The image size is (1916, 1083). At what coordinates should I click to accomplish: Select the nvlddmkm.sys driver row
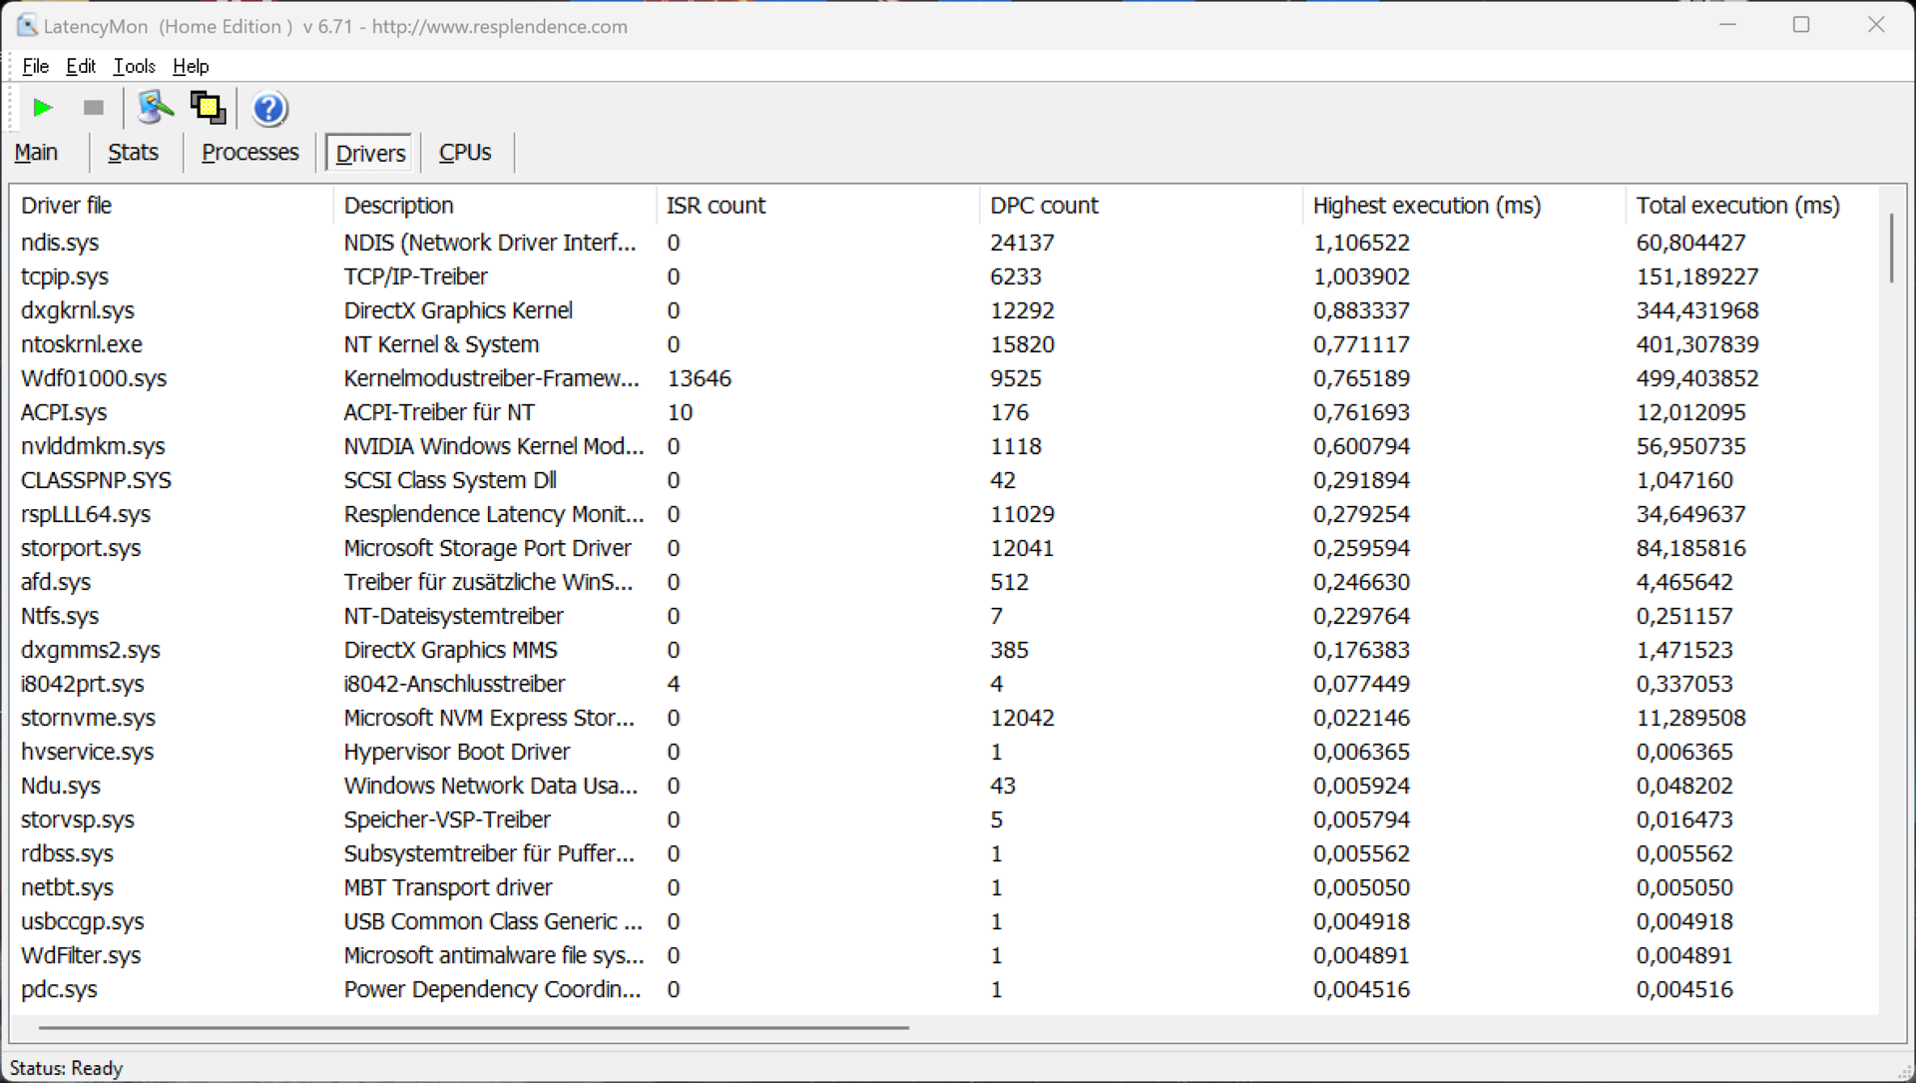[x=93, y=446]
